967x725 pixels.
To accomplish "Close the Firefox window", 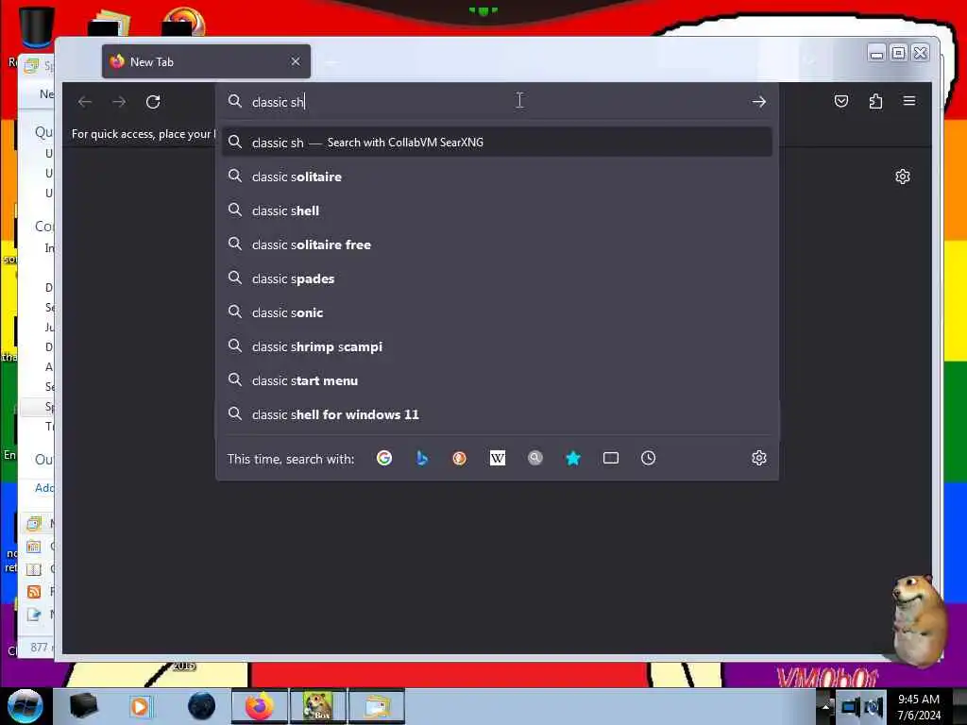I will coord(920,54).
